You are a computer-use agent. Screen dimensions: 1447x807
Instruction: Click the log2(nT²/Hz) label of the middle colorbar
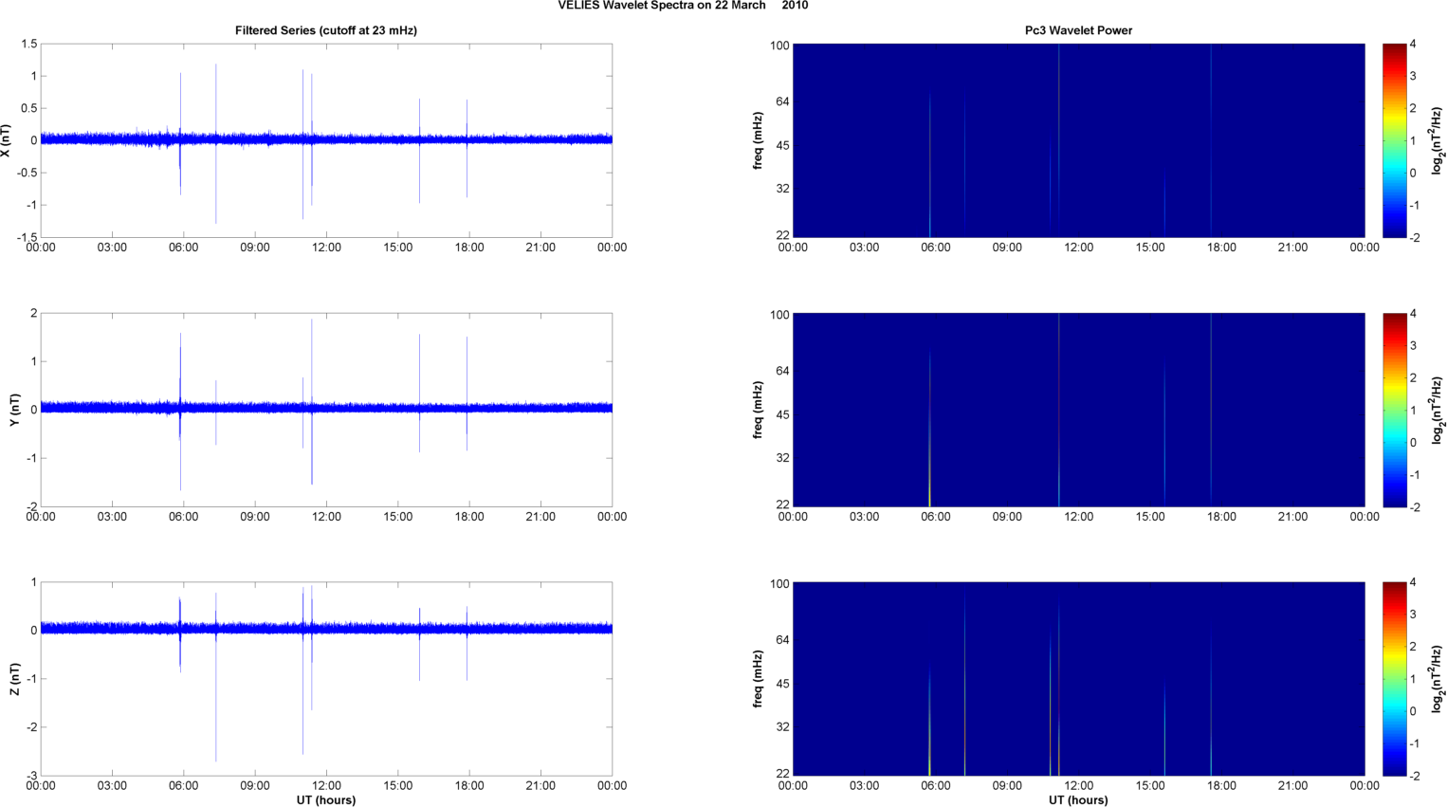click(1438, 410)
